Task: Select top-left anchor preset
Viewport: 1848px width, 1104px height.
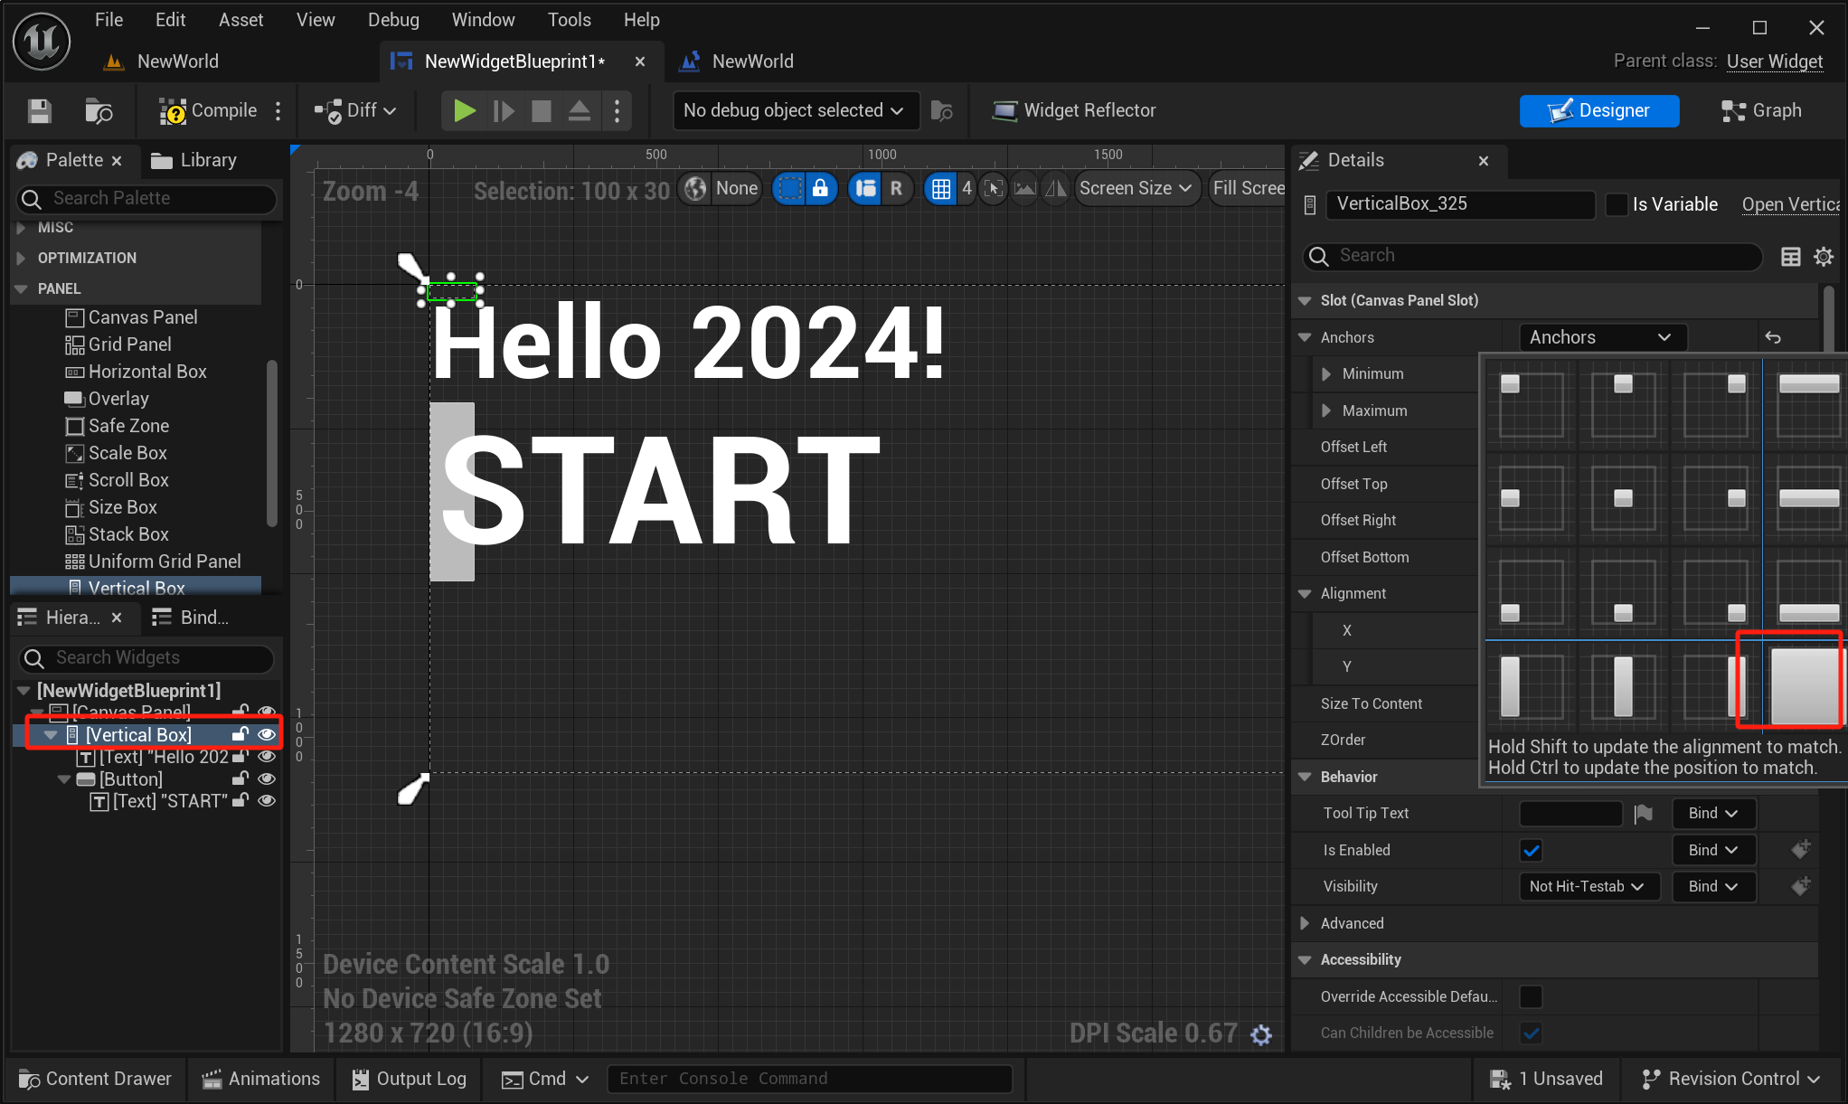Action: pos(1531,406)
